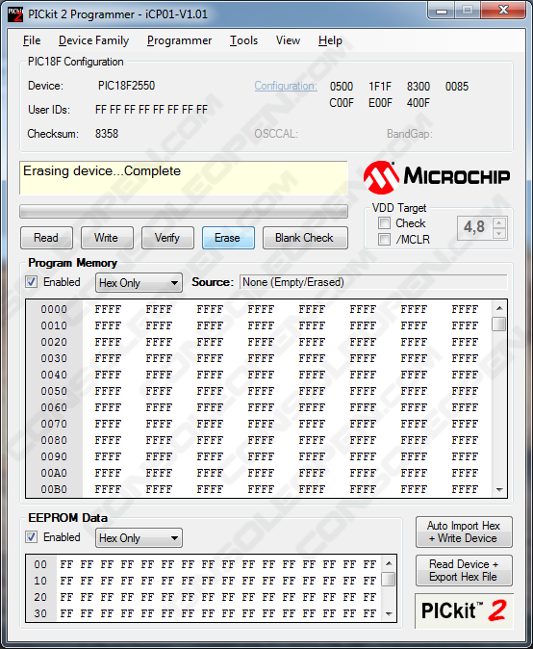The image size is (533, 649).
Task: Click the 'Erasing device...Complete' status box
Action: pos(184,178)
